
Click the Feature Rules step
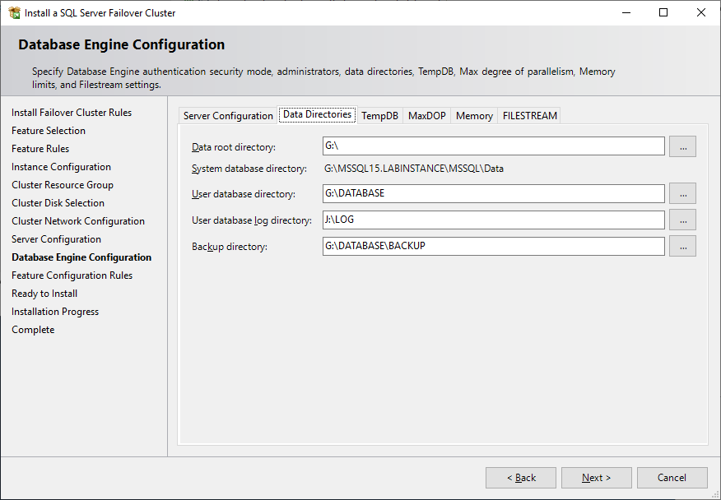[40, 148]
